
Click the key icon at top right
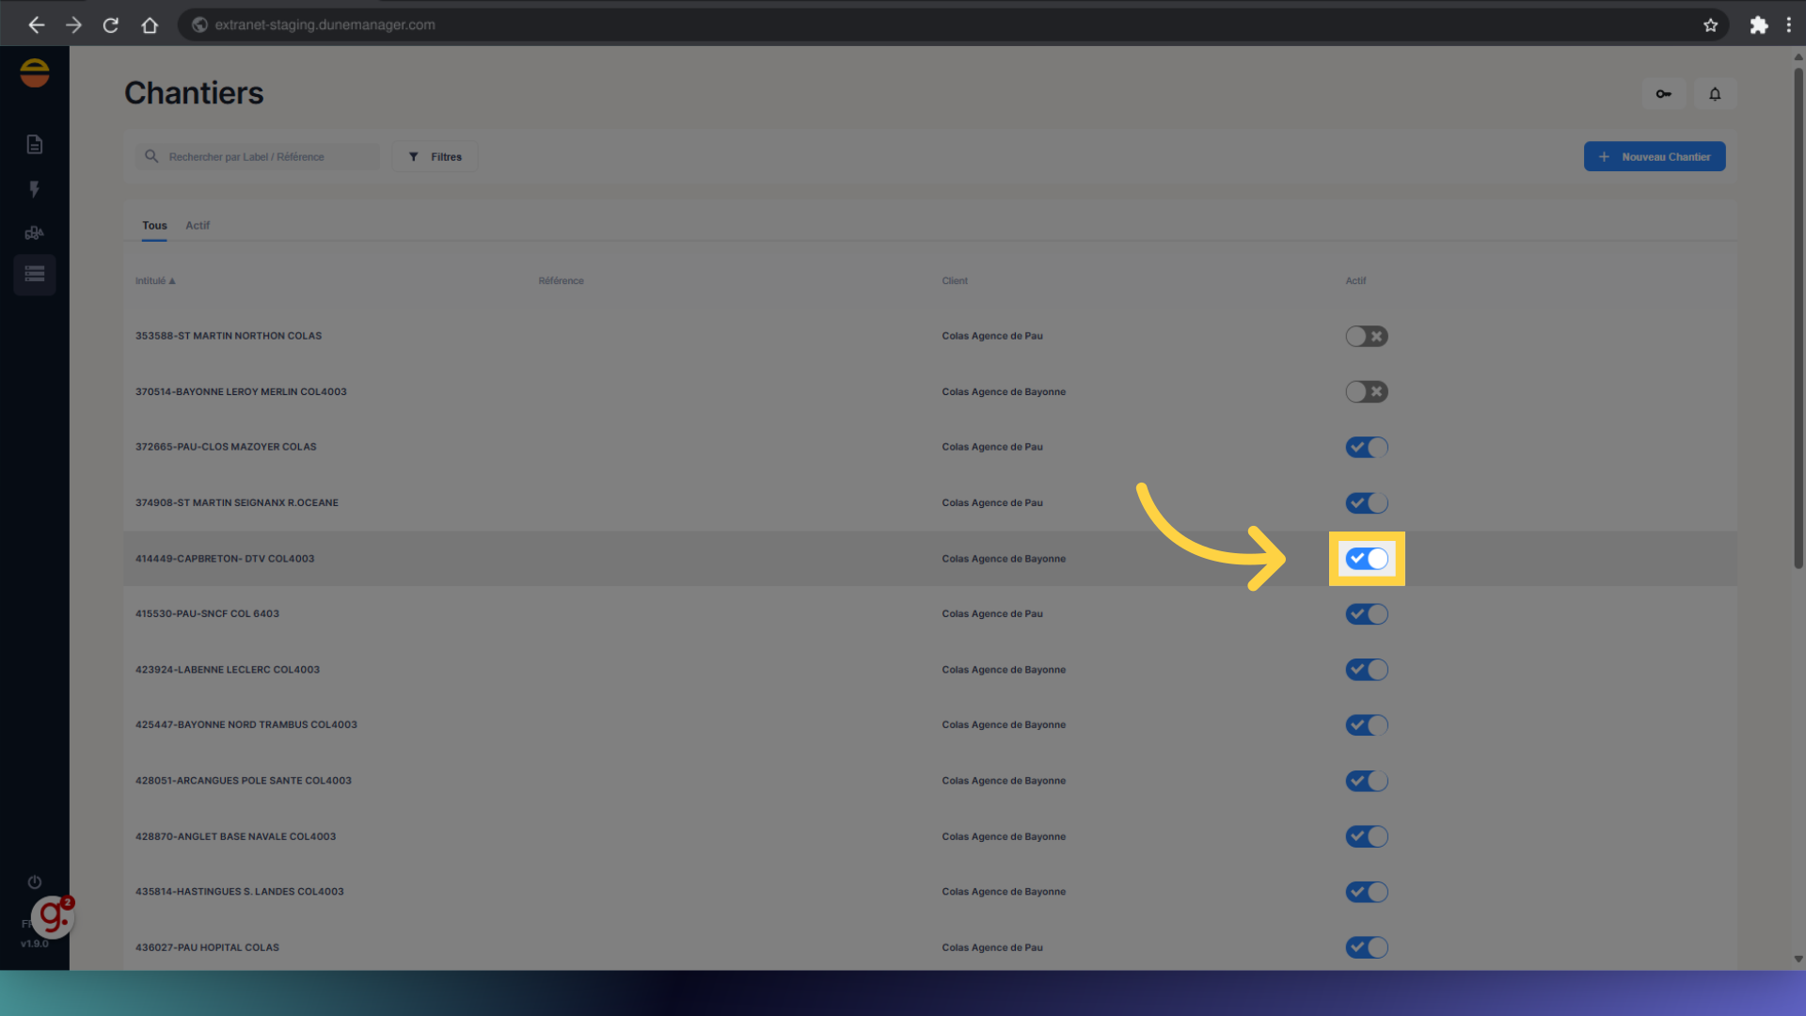click(x=1663, y=94)
